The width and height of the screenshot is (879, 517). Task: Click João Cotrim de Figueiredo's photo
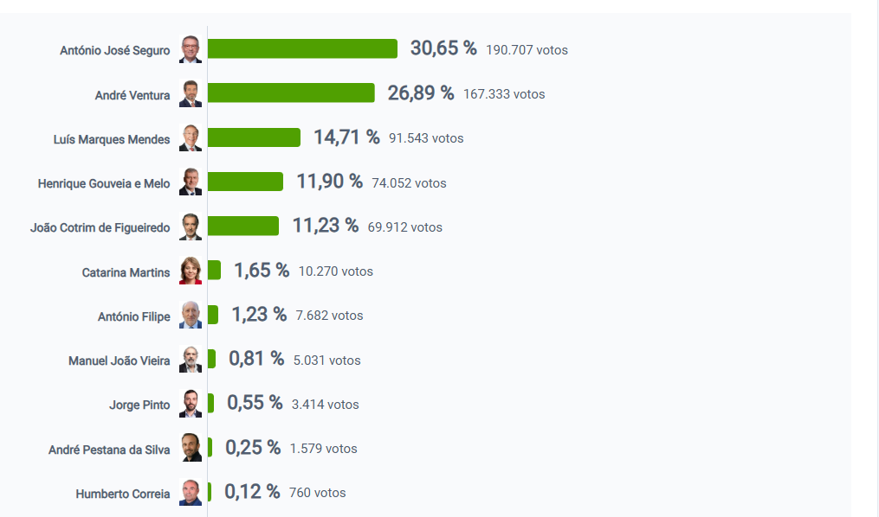(191, 227)
